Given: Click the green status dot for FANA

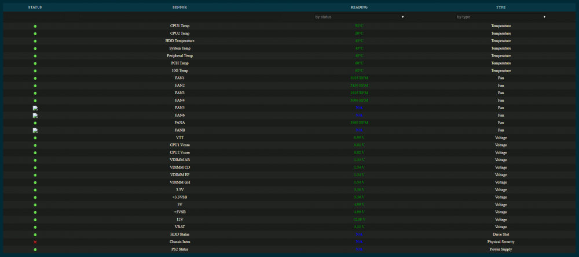Looking at the screenshot, I should tap(35, 123).
